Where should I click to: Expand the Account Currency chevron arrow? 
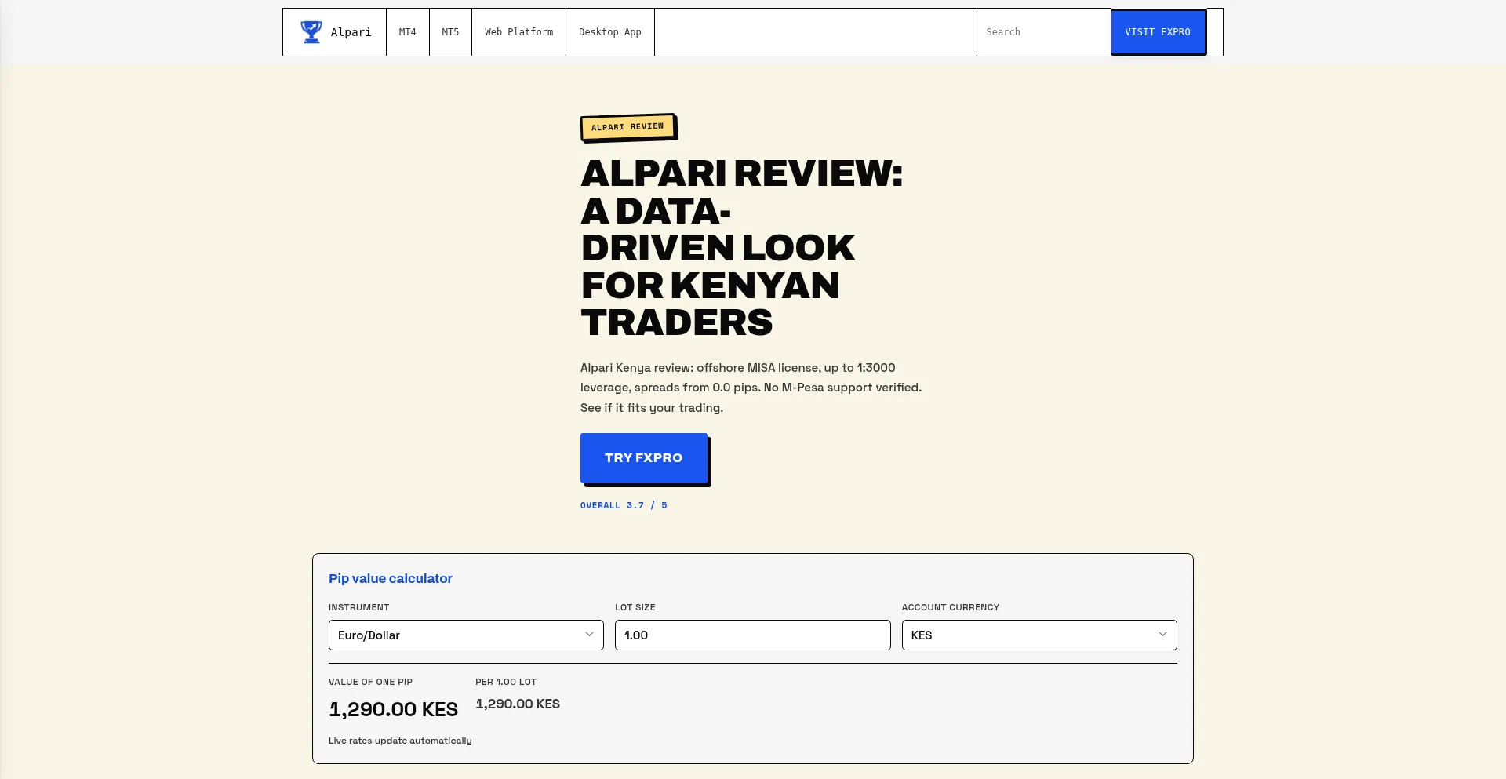tap(1162, 634)
